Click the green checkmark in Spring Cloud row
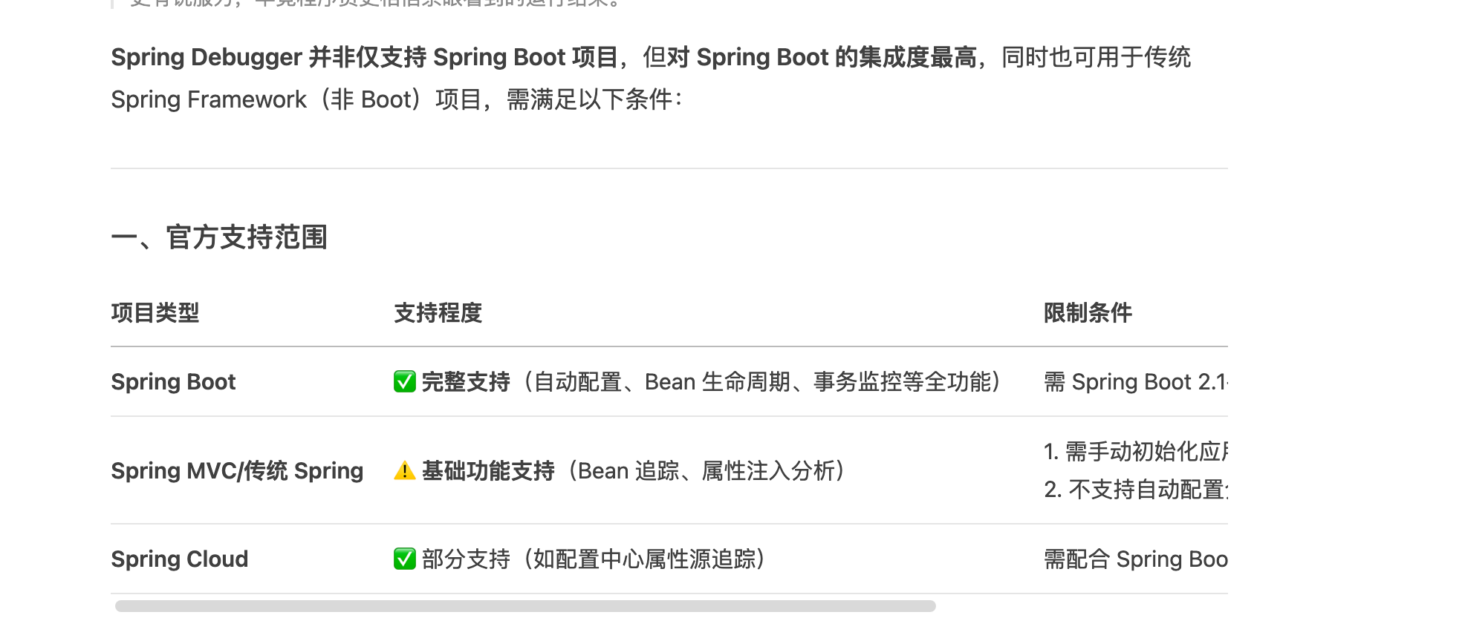 click(x=404, y=559)
